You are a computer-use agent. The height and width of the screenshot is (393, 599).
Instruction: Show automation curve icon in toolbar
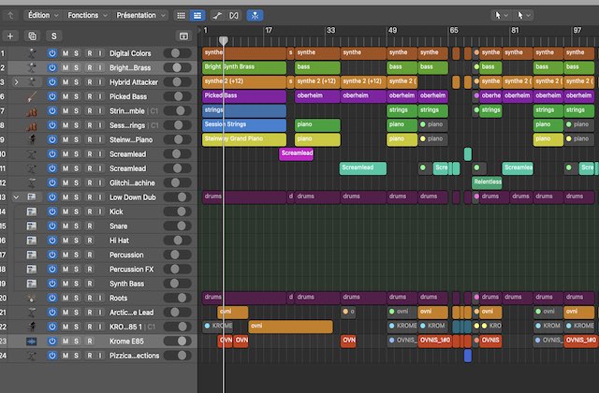tap(217, 16)
